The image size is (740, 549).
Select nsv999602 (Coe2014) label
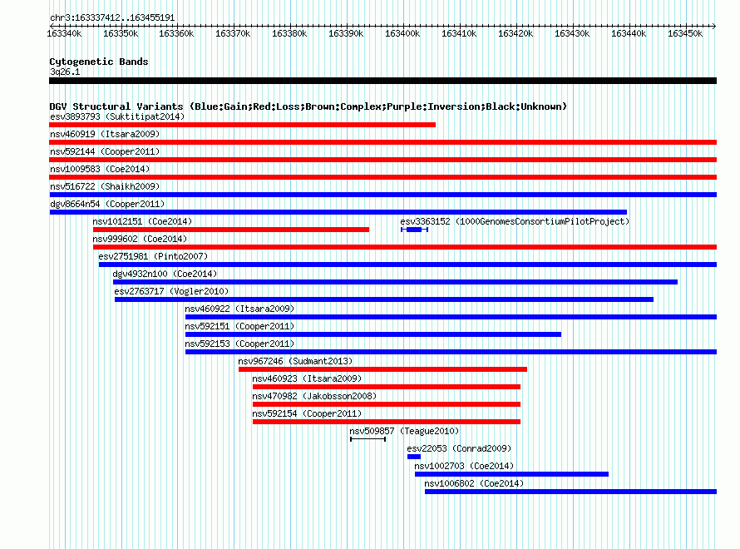(x=140, y=239)
